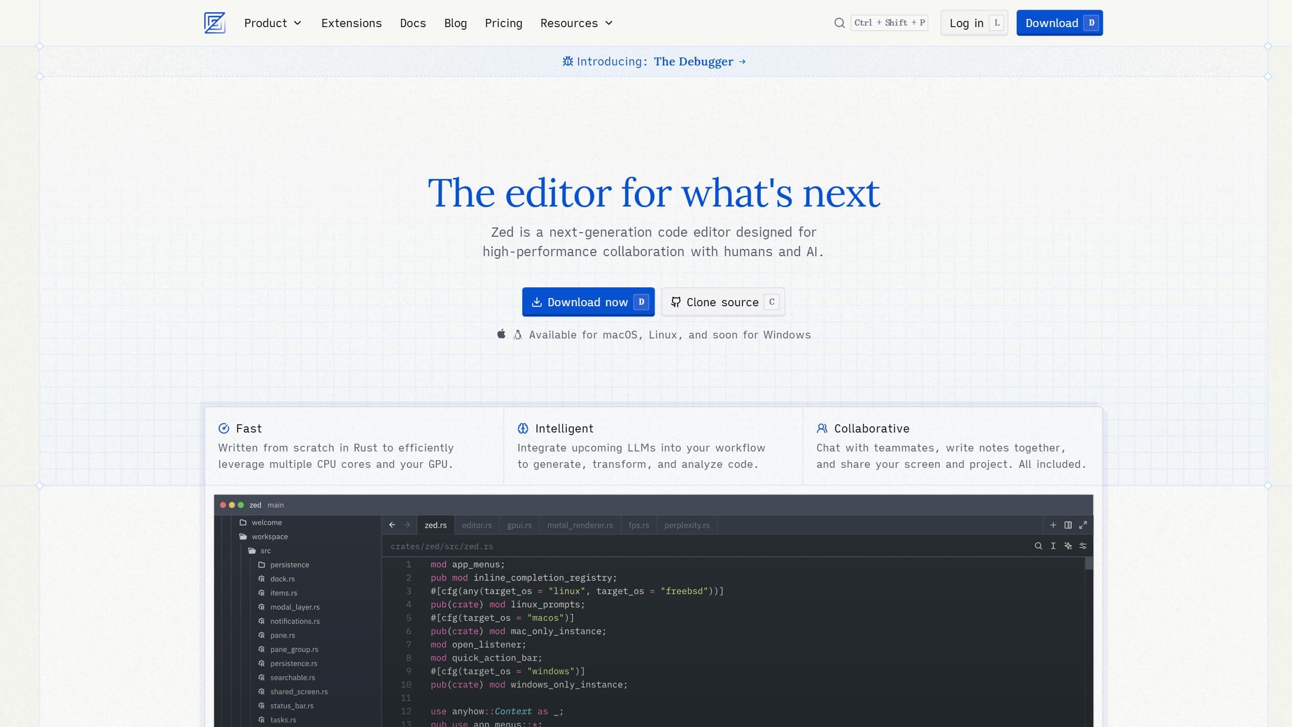The height and width of the screenshot is (727, 1292).
Task: Expand the Product dropdown menu
Action: click(x=273, y=23)
